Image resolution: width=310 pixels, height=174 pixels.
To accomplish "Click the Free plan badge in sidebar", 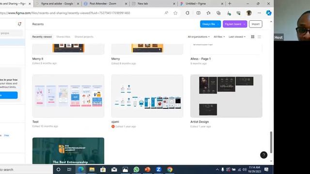I will tap(6, 135).
